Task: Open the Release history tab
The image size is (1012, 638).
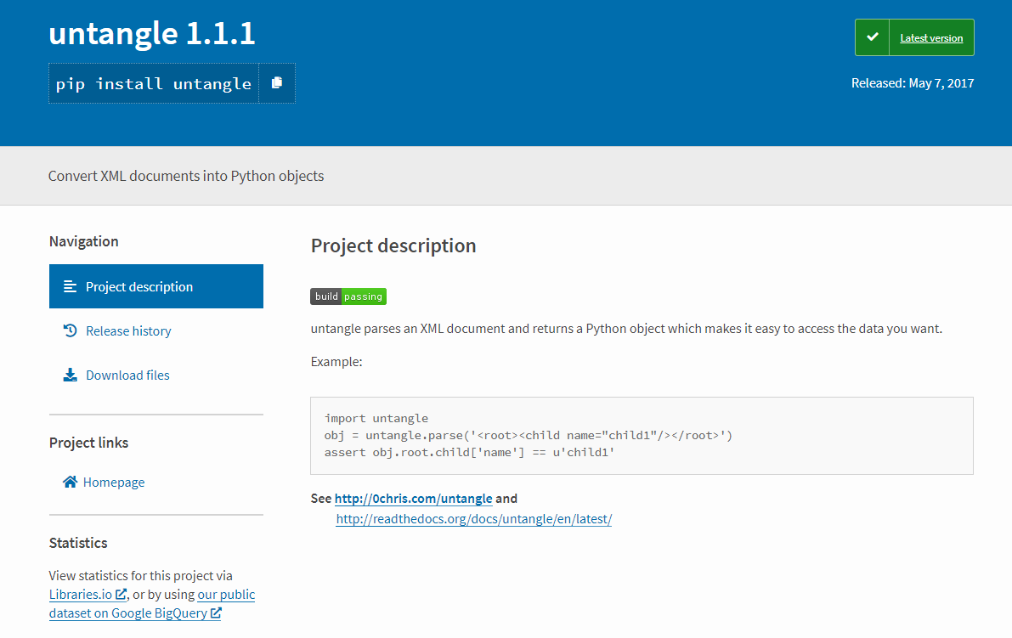Action: click(128, 331)
